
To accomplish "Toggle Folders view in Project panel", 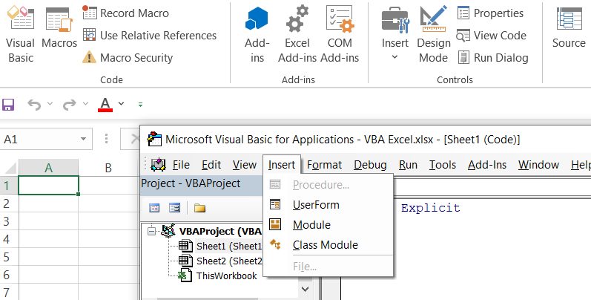I will click(x=199, y=208).
